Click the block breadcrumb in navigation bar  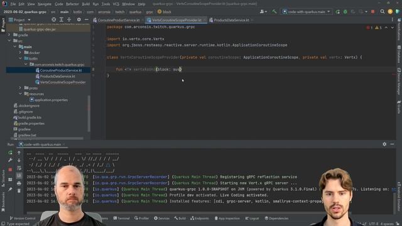point(165,12)
